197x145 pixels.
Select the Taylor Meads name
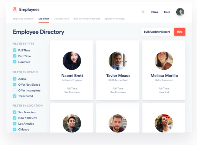[118, 76]
